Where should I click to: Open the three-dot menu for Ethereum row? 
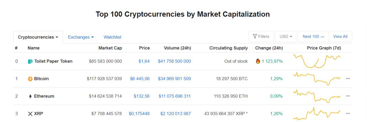point(348,96)
